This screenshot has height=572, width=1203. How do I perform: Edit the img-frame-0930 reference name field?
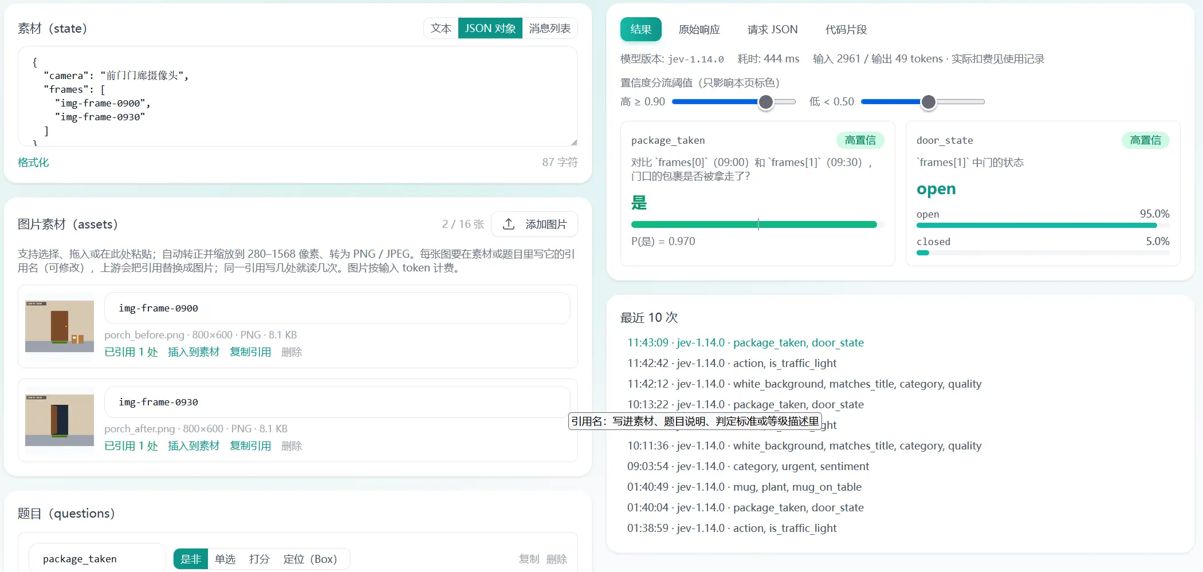pos(337,402)
